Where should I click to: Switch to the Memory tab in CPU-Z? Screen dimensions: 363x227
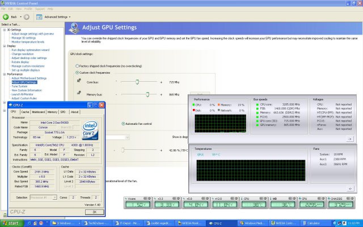[x=52, y=112]
